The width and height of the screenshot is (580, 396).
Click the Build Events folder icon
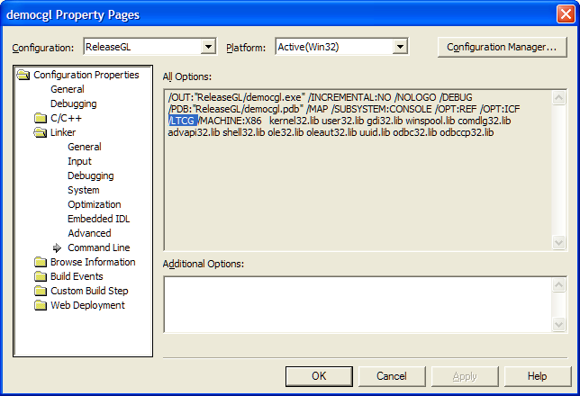pyautogui.click(x=41, y=276)
